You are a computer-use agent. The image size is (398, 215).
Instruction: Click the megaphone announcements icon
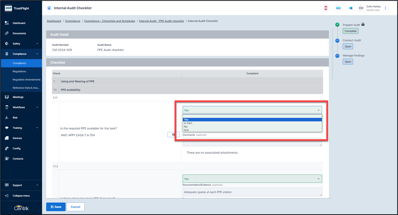[x=351, y=8]
